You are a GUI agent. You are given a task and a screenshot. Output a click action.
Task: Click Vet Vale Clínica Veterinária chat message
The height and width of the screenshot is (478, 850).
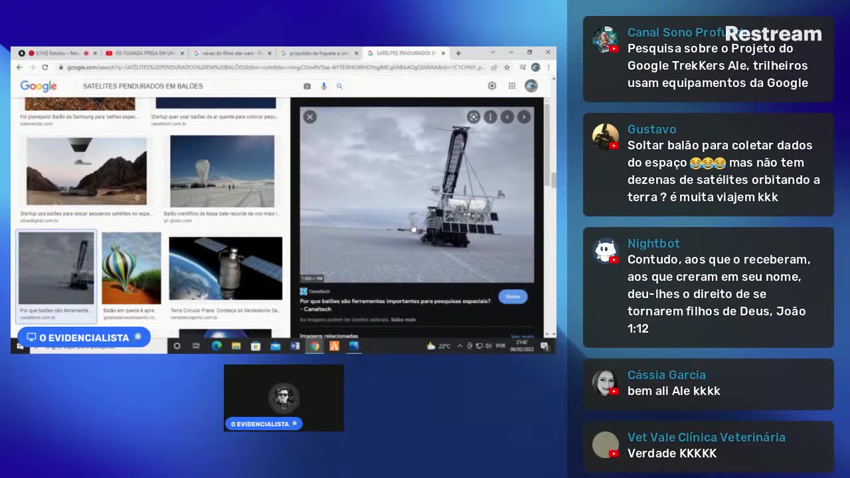click(x=709, y=446)
